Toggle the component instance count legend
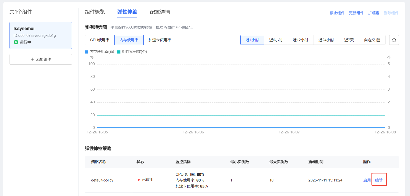410x196 pixels. pyautogui.click(x=132, y=52)
